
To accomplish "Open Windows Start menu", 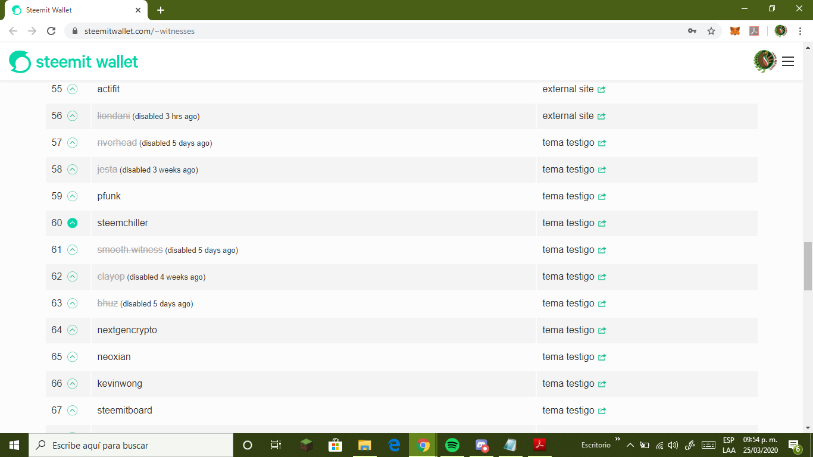I will 14,445.
